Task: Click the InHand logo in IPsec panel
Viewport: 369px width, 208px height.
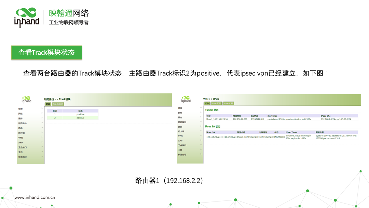Action: (x=186, y=100)
